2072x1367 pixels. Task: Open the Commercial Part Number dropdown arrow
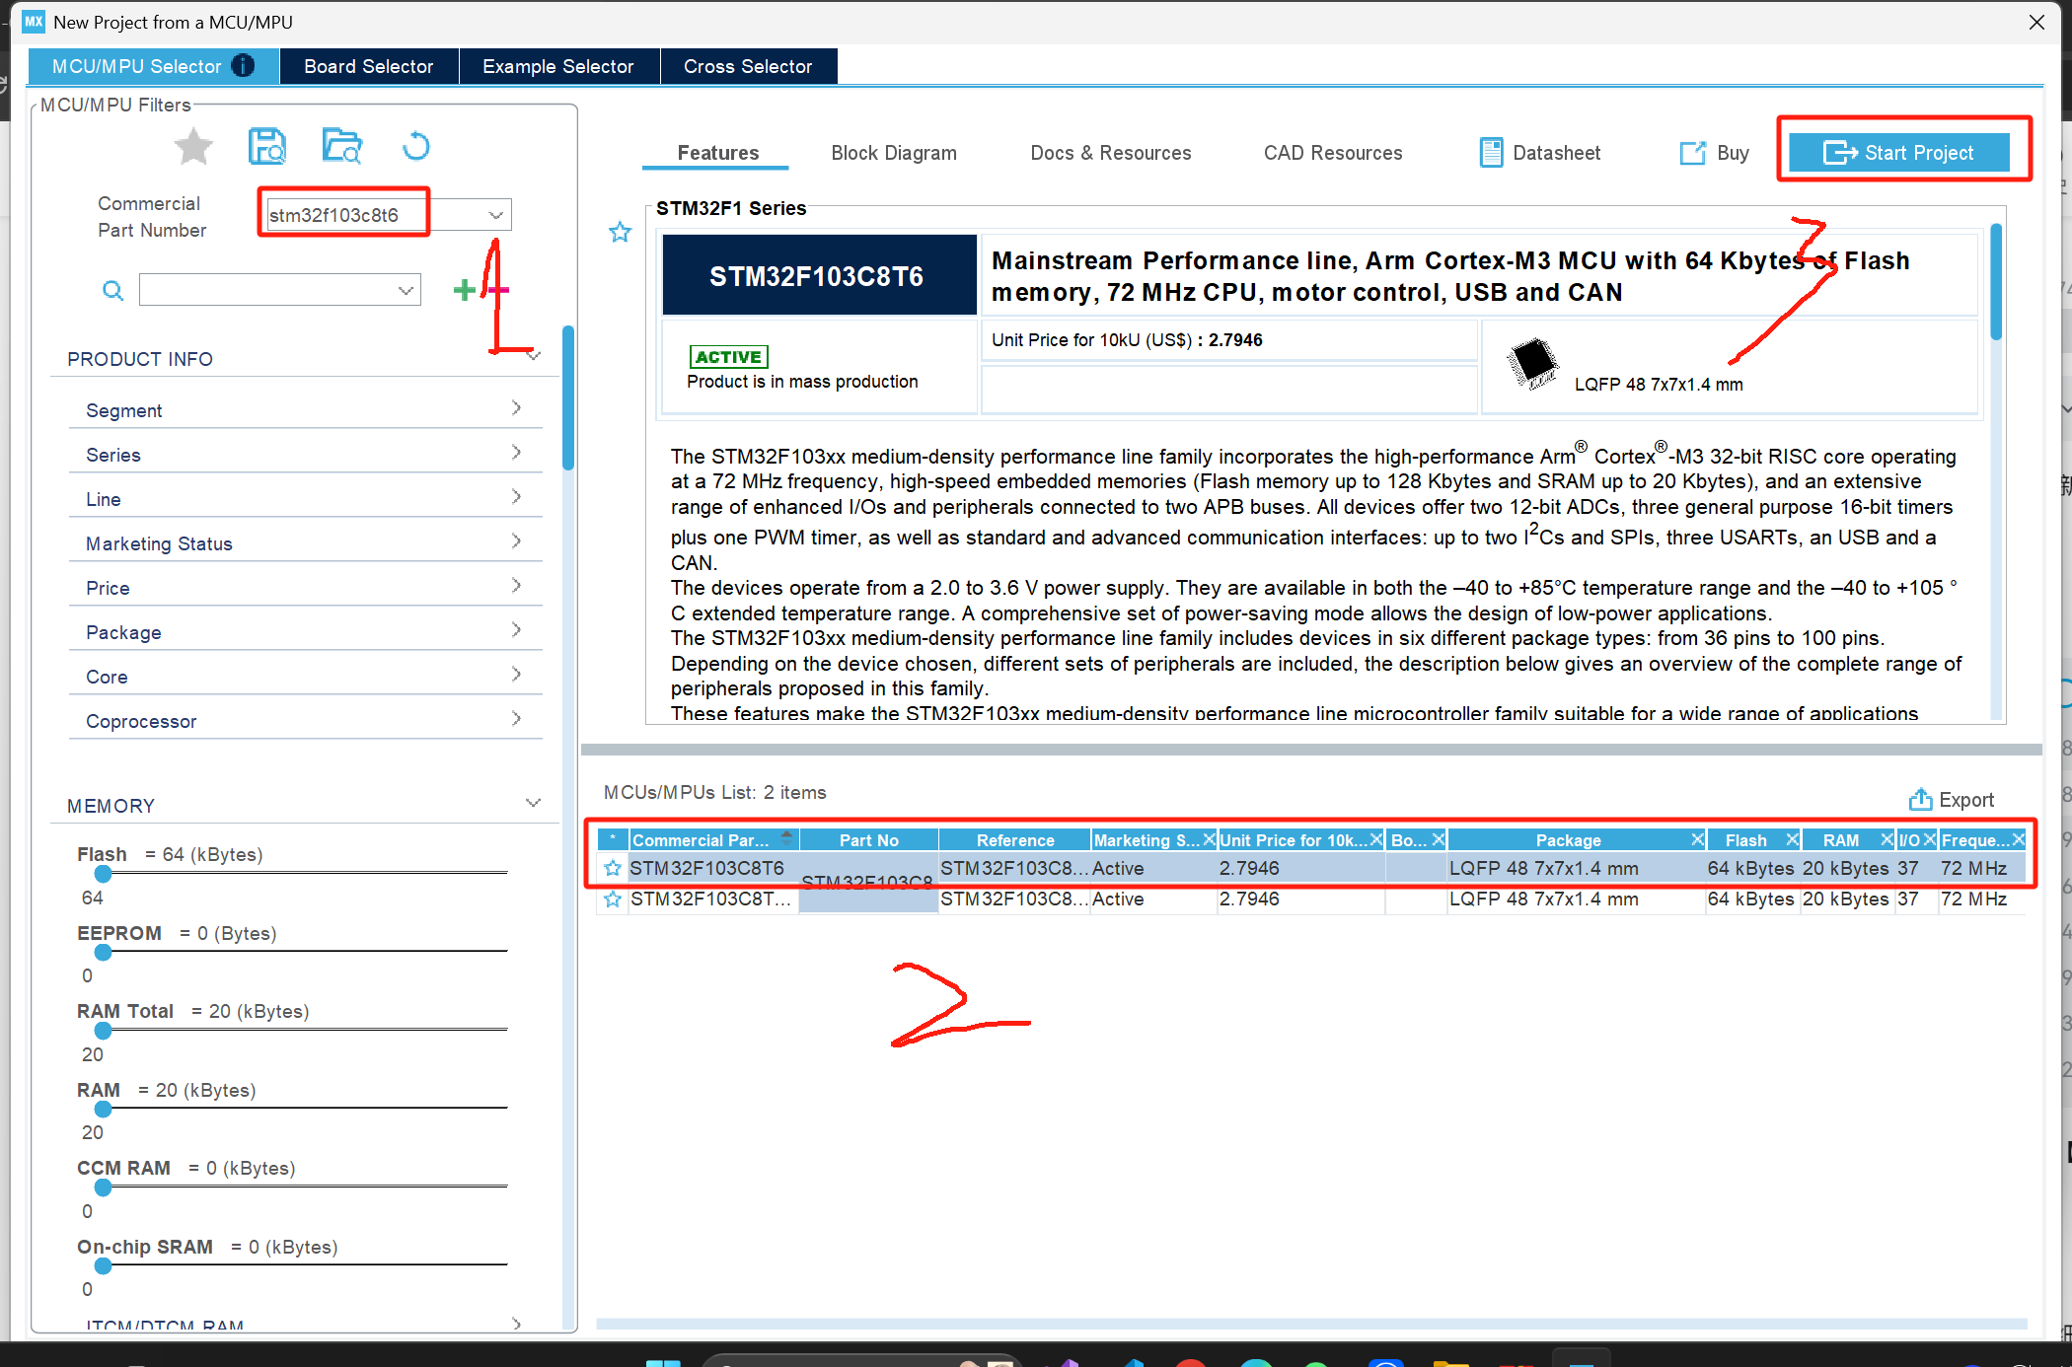(495, 215)
